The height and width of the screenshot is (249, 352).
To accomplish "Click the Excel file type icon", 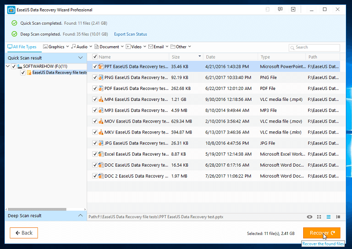I will (x=101, y=154).
